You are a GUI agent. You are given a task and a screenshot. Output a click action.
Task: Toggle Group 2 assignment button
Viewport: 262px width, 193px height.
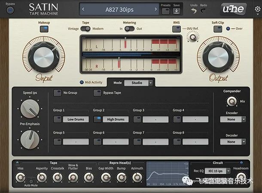[x=97, y=119]
